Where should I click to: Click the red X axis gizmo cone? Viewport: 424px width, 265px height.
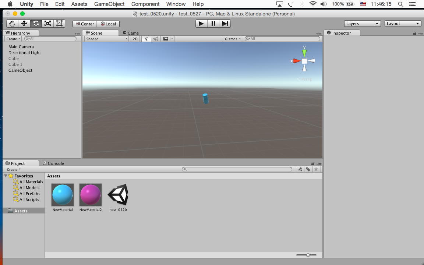[297, 61]
